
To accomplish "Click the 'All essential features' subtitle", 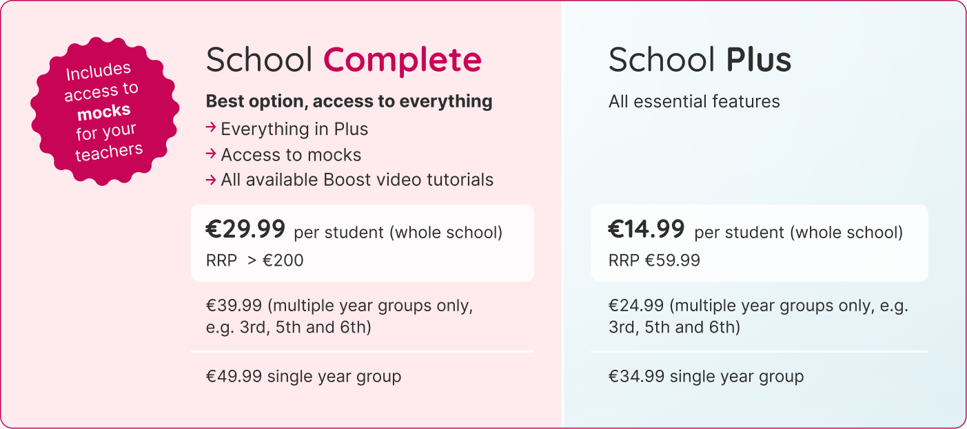I will click(x=694, y=102).
